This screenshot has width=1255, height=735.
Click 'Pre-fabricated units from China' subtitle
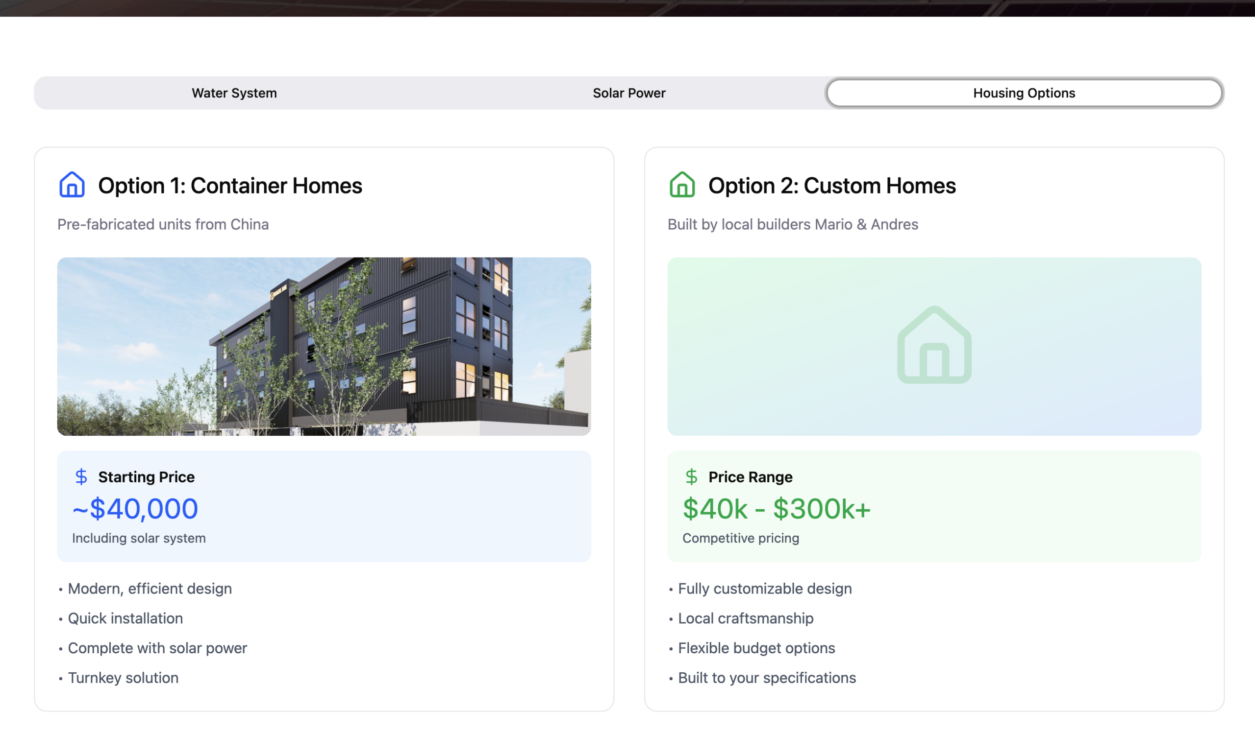tap(163, 224)
